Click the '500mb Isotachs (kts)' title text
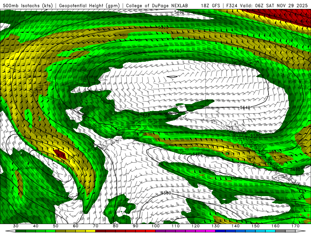311x233 pixels. click(28, 5)
